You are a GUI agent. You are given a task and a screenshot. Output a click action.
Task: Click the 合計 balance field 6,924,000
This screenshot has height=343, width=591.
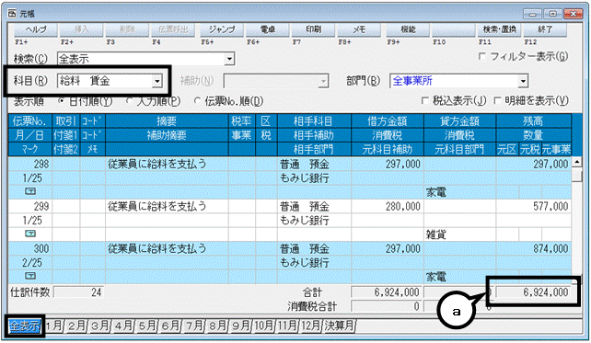pos(533,292)
